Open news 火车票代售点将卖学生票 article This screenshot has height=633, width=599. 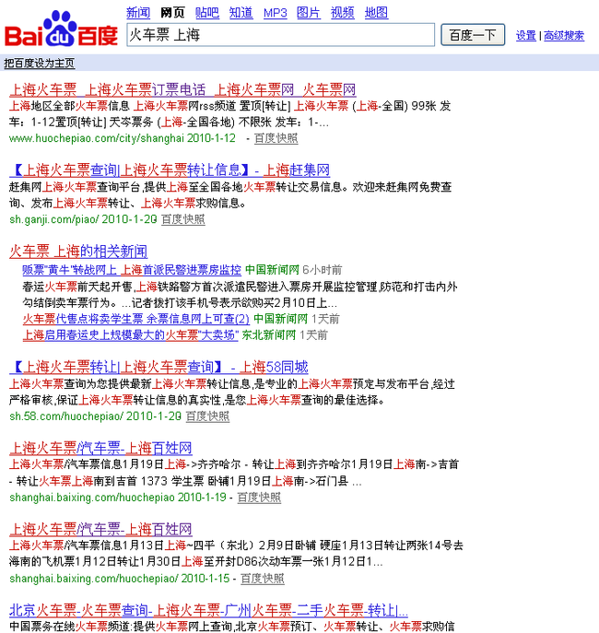click(x=136, y=319)
